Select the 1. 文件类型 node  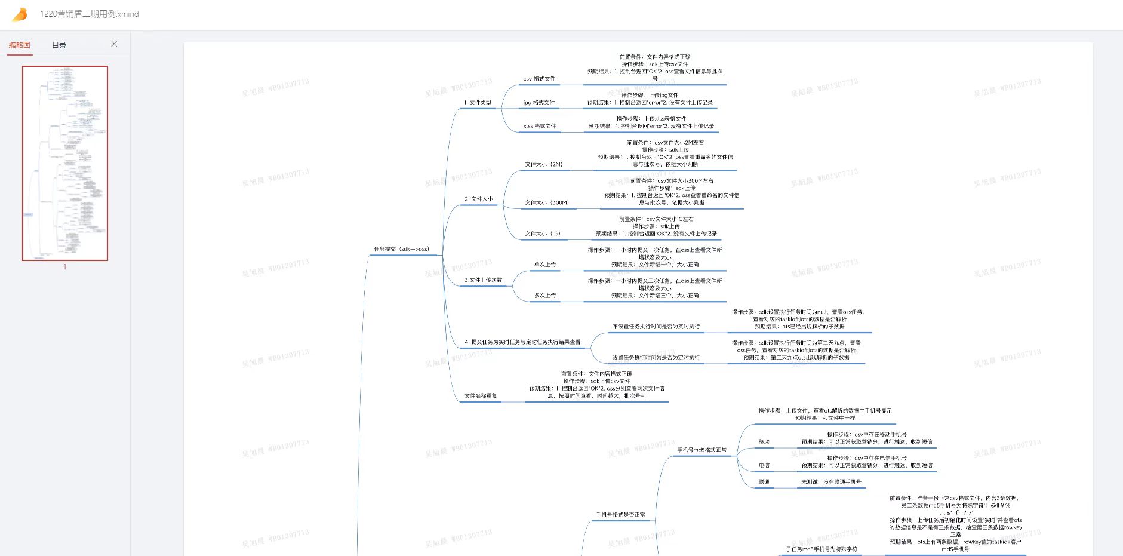478,102
